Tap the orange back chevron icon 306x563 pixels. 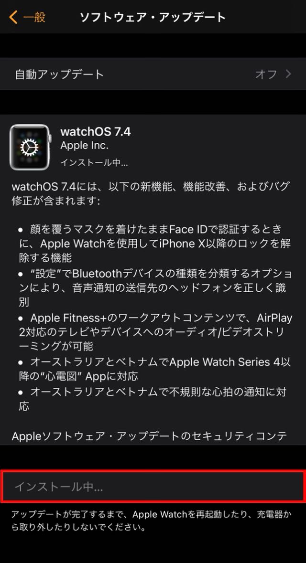coord(13,17)
